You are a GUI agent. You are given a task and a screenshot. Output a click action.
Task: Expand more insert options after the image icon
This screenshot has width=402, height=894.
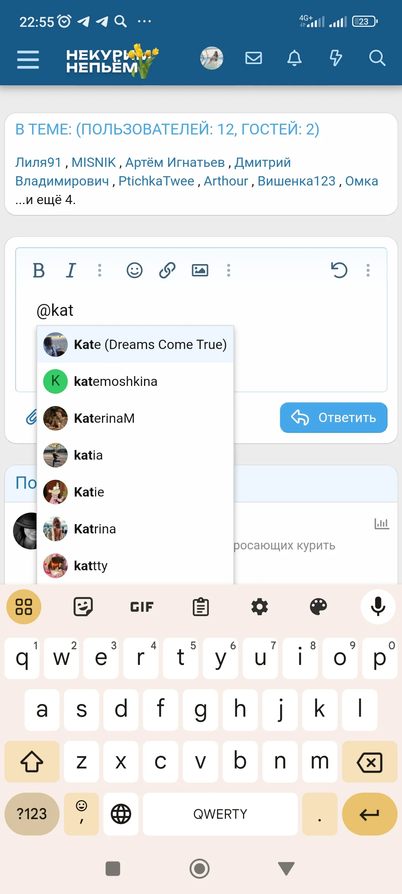229,270
